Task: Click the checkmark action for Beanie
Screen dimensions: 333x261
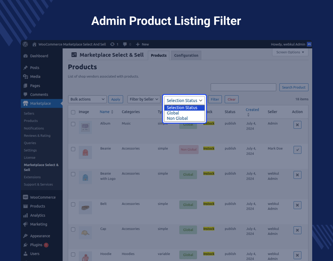Action: (297, 150)
